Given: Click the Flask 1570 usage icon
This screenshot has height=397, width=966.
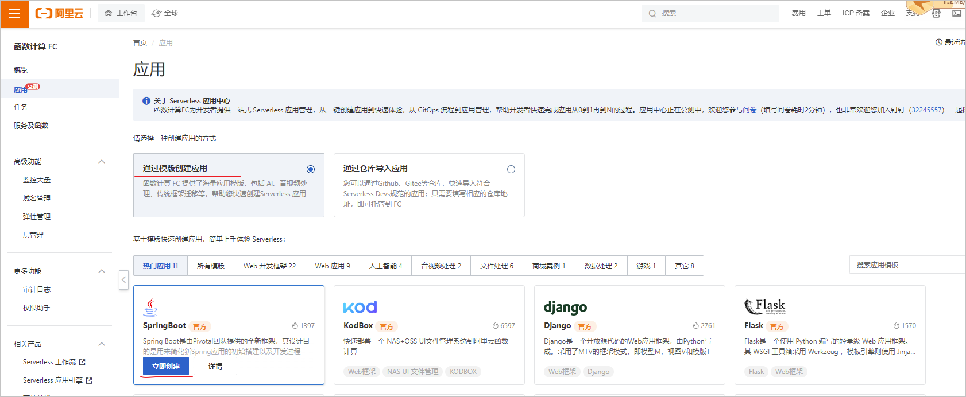Looking at the screenshot, I should pyautogui.click(x=897, y=326).
